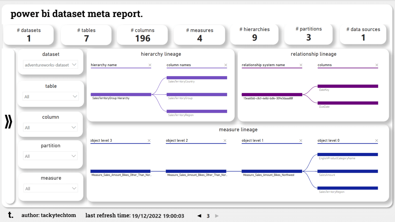Clear the column names filter
This screenshot has width=395, height=222.
(226, 65)
